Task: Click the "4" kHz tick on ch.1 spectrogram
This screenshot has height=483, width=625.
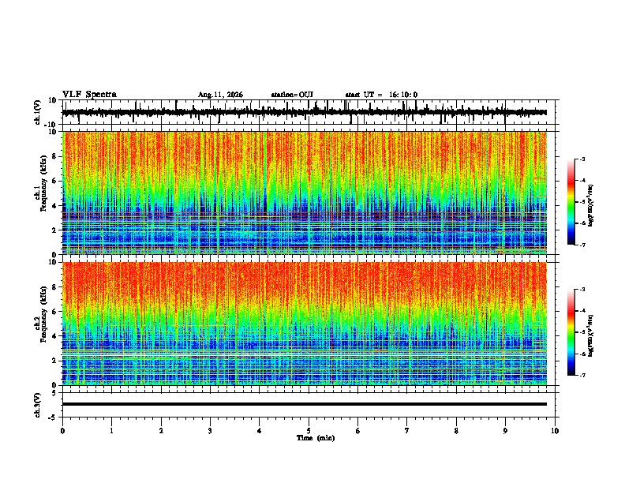Action: pyautogui.click(x=54, y=205)
